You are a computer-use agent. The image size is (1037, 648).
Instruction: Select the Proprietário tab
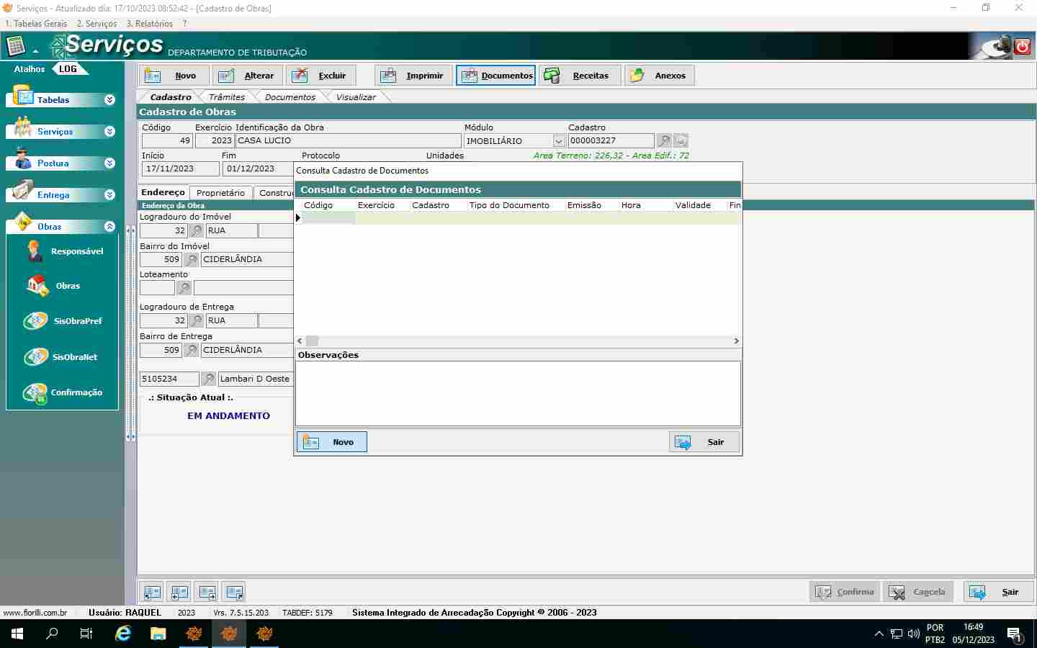[220, 193]
